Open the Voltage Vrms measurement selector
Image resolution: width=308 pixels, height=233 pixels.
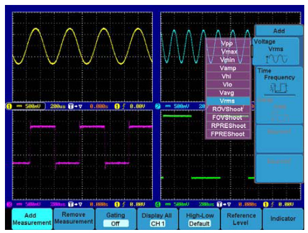tap(276, 51)
